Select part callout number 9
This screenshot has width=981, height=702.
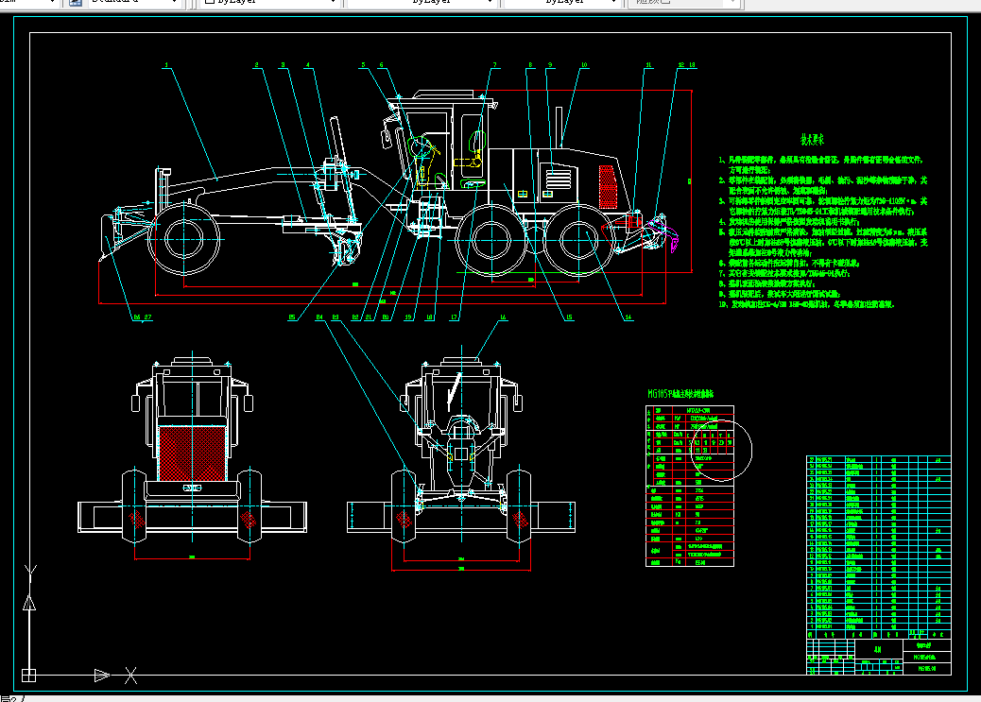point(550,65)
